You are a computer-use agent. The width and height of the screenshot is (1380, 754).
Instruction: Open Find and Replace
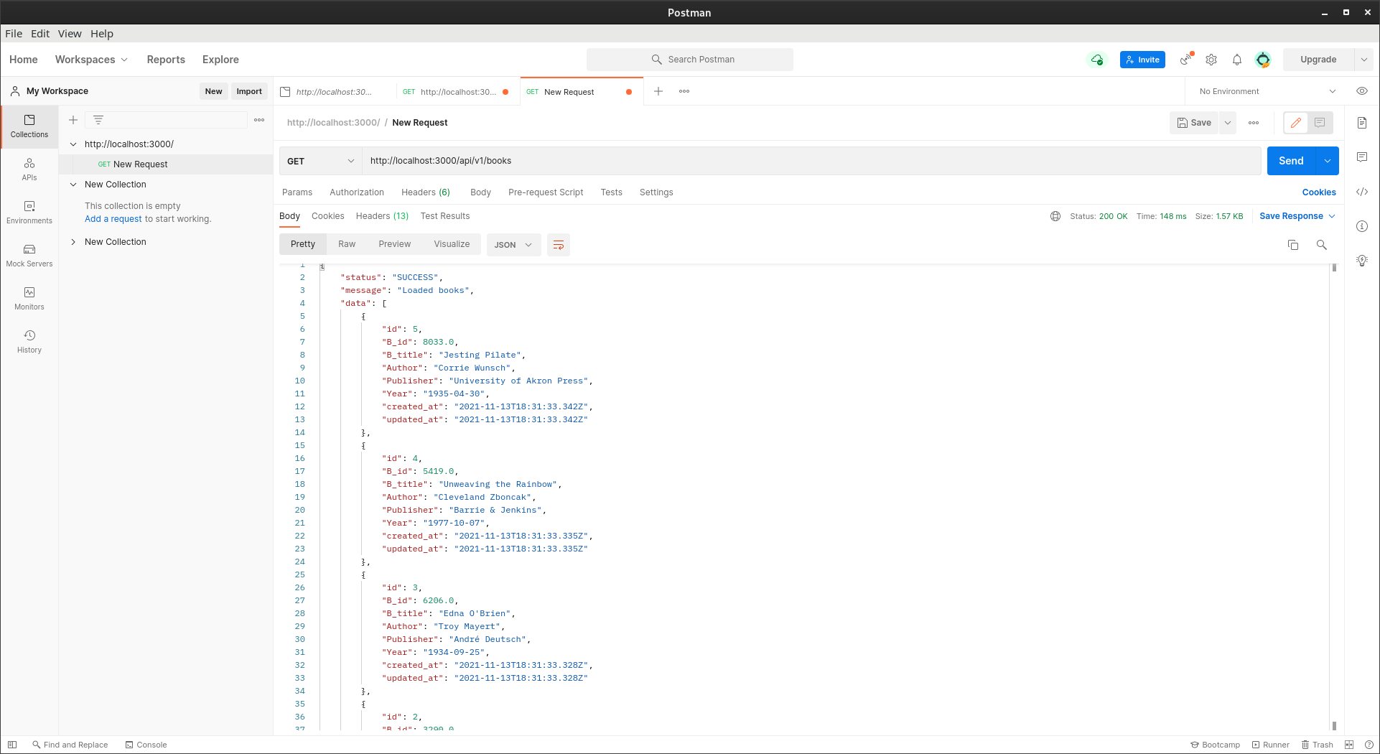70,745
